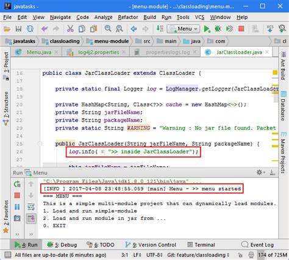Open the 5: Debug tool window

click(x=62, y=245)
